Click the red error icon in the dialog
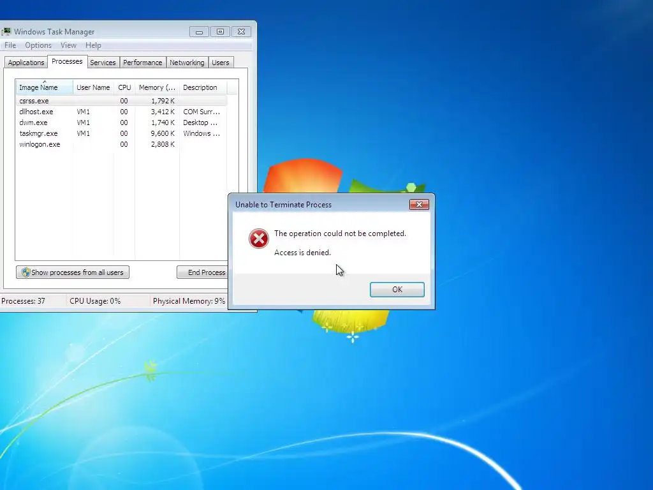Viewport: 653px width, 490px height. coord(259,239)
